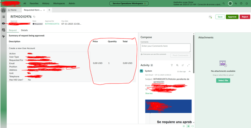This screenshot has height=128, width=251.
Task: Select the Request tab
Action: tap(13, 30)
